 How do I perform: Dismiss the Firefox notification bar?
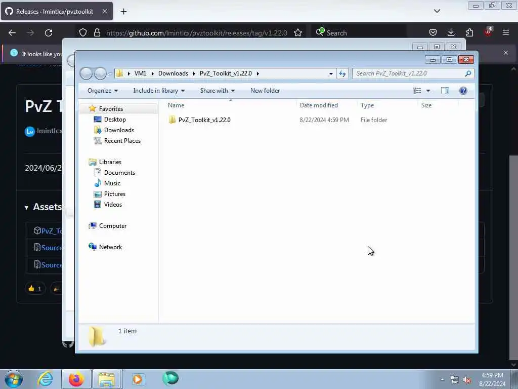[506, 53]
